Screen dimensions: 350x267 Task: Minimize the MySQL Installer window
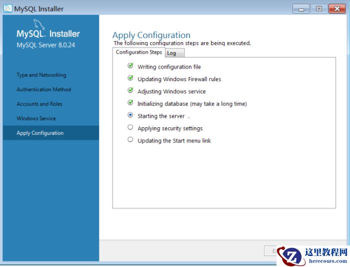[301, 9]
